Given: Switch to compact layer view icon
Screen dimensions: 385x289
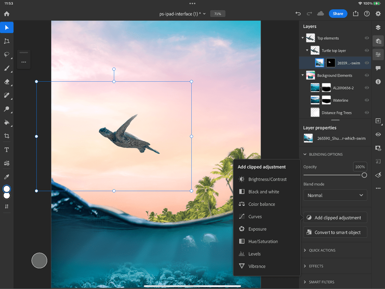Looking at the screenshot, I should point(378,27).
